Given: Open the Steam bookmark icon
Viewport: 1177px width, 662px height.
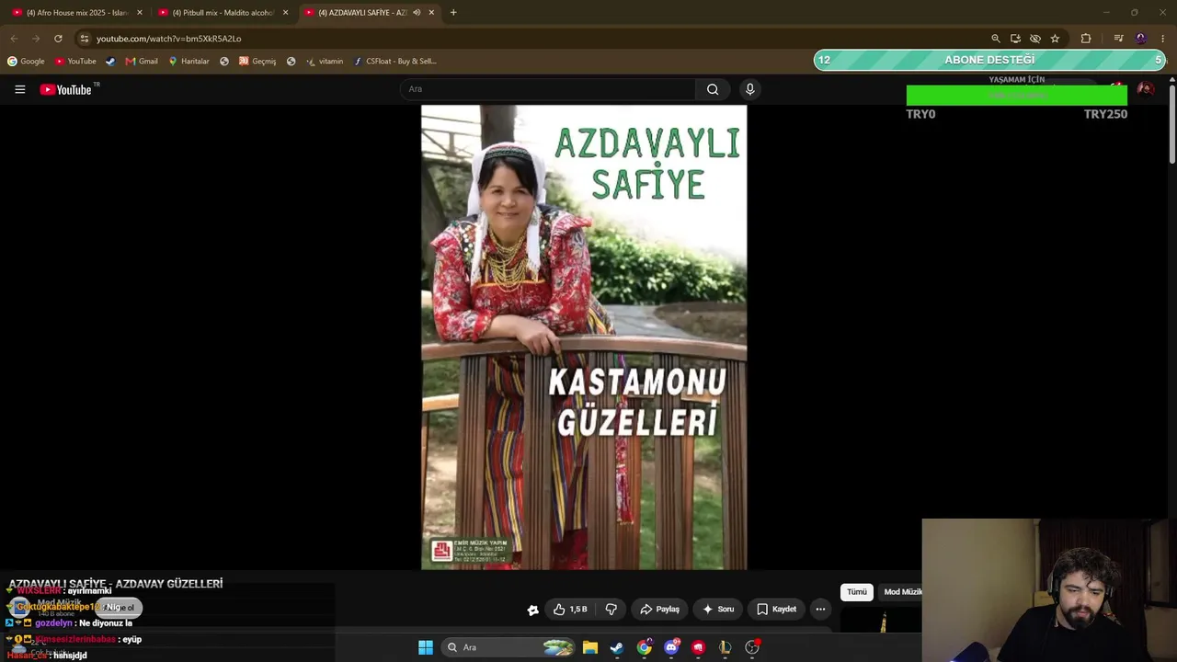Looking at the screenshot, I should point(110,62).
